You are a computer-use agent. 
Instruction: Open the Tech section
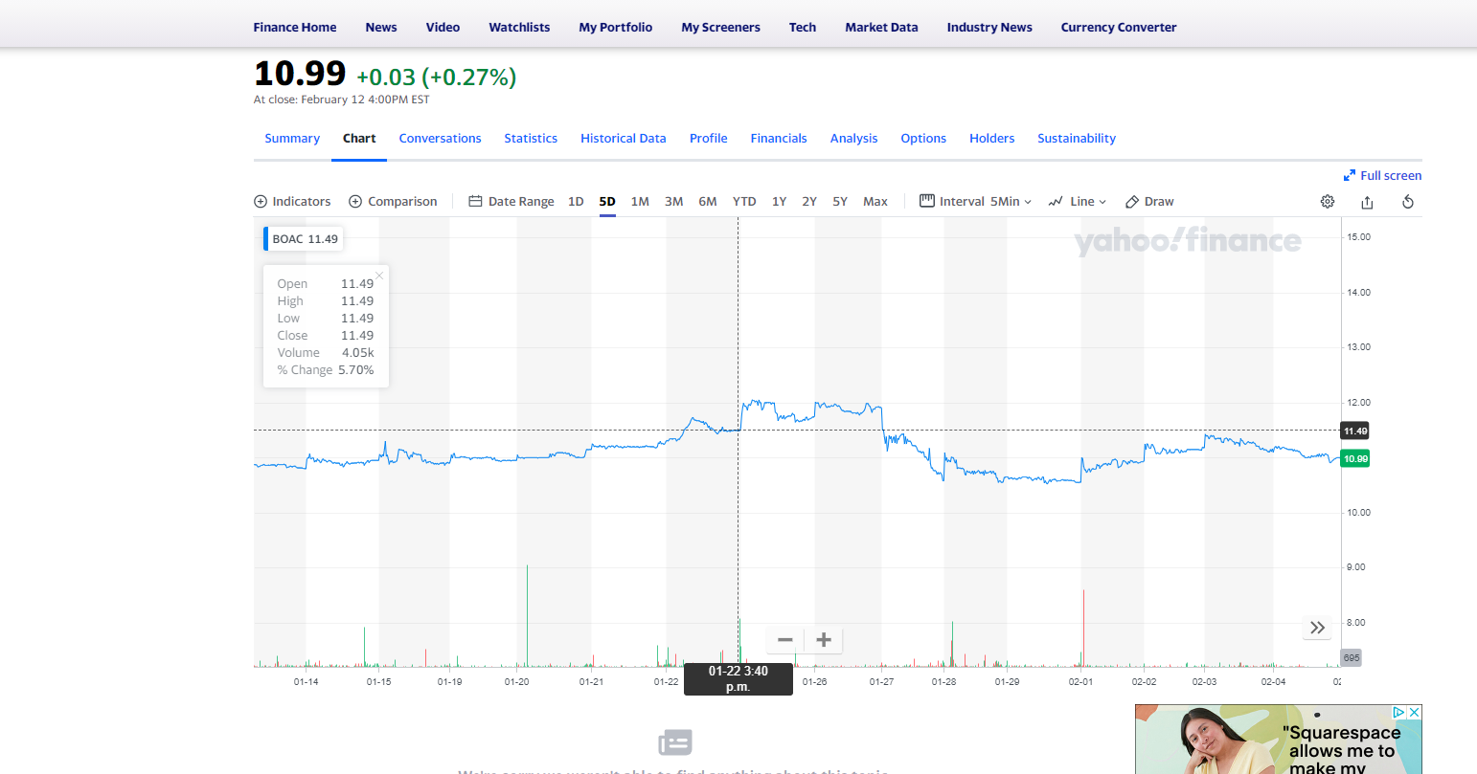803,28
